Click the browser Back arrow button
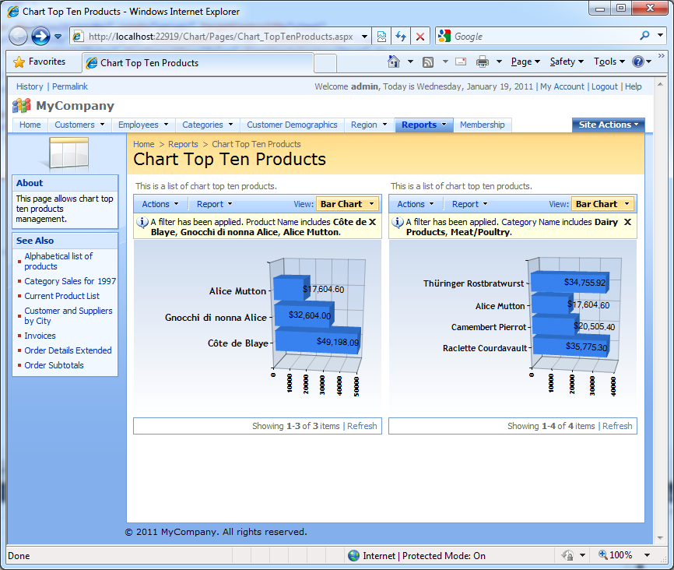674x570 pixels. tap(18, 36)
